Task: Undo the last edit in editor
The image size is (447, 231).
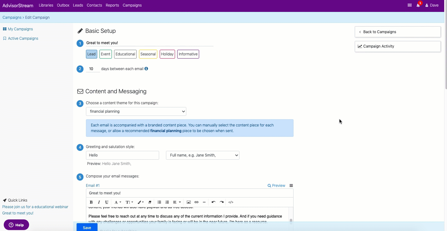Action: [213, 202]
